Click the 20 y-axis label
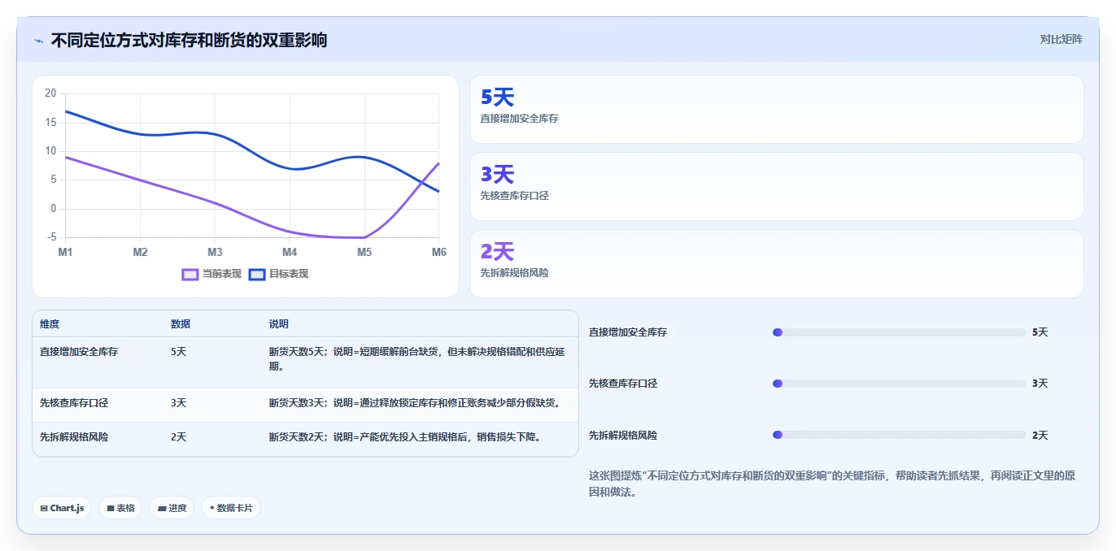The height and width of the screenshot is (551, 1116). (x=50, y=93)
